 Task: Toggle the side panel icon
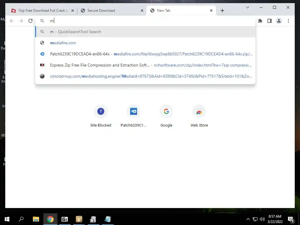click(270, 21)
